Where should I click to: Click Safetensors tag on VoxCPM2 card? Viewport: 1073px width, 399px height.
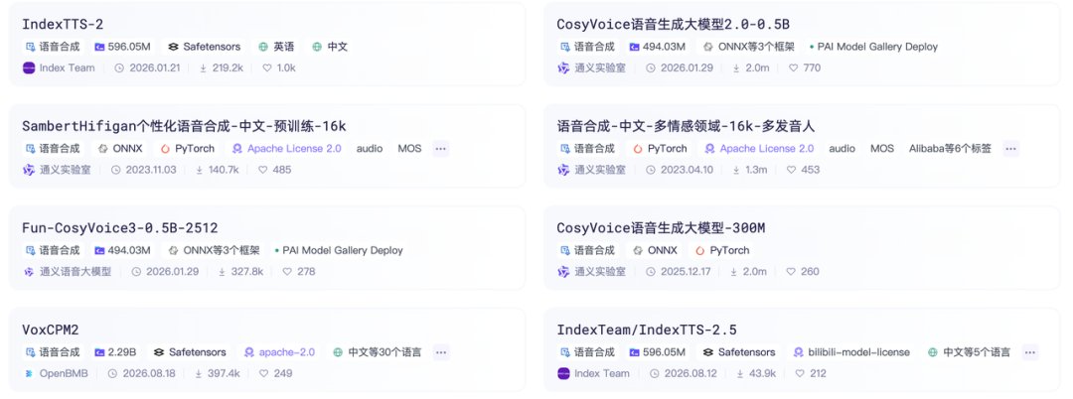click(x=190, y=352)
